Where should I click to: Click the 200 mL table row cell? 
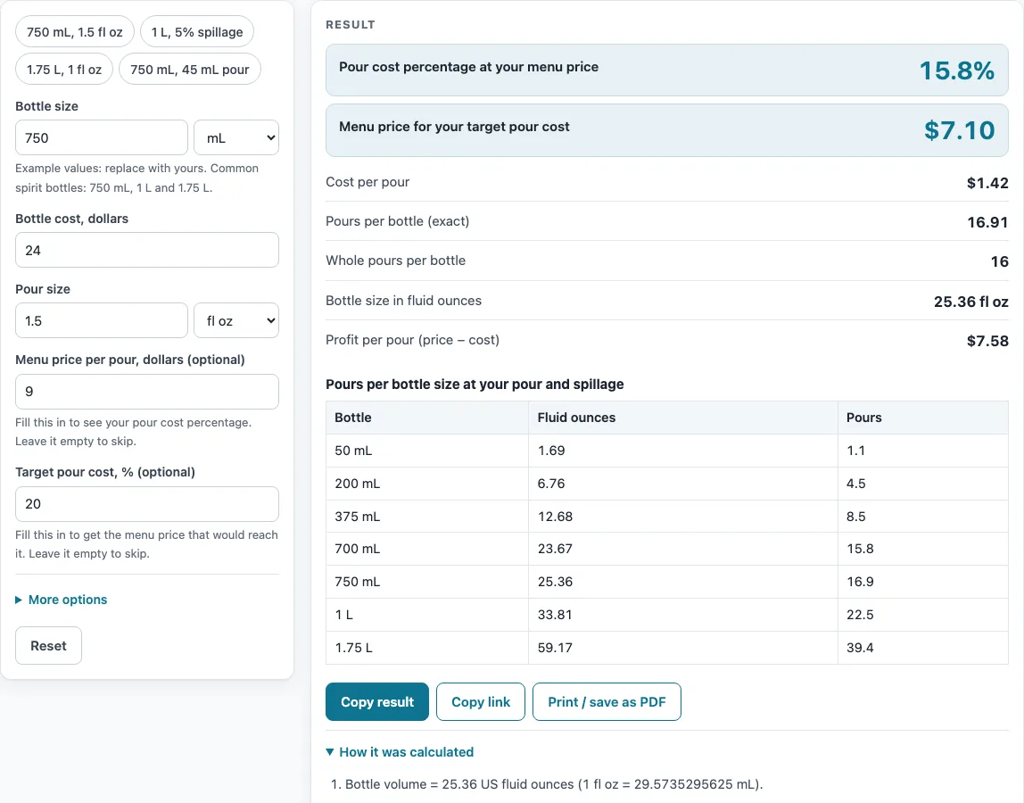427,484
